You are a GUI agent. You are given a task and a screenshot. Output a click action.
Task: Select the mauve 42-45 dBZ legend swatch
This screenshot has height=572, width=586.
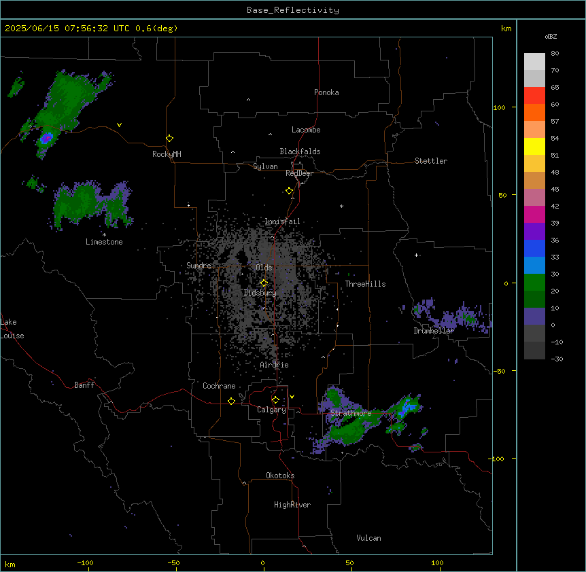tap(534, 198)
